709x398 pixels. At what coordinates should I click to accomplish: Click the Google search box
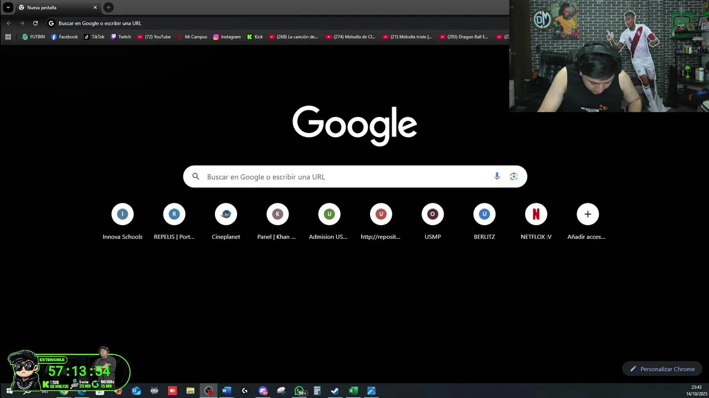[355, 177]
